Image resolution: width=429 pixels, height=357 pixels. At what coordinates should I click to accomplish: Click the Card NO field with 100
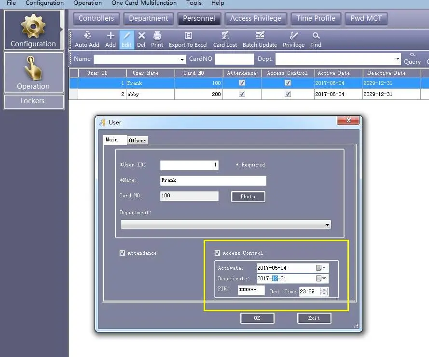189,196
